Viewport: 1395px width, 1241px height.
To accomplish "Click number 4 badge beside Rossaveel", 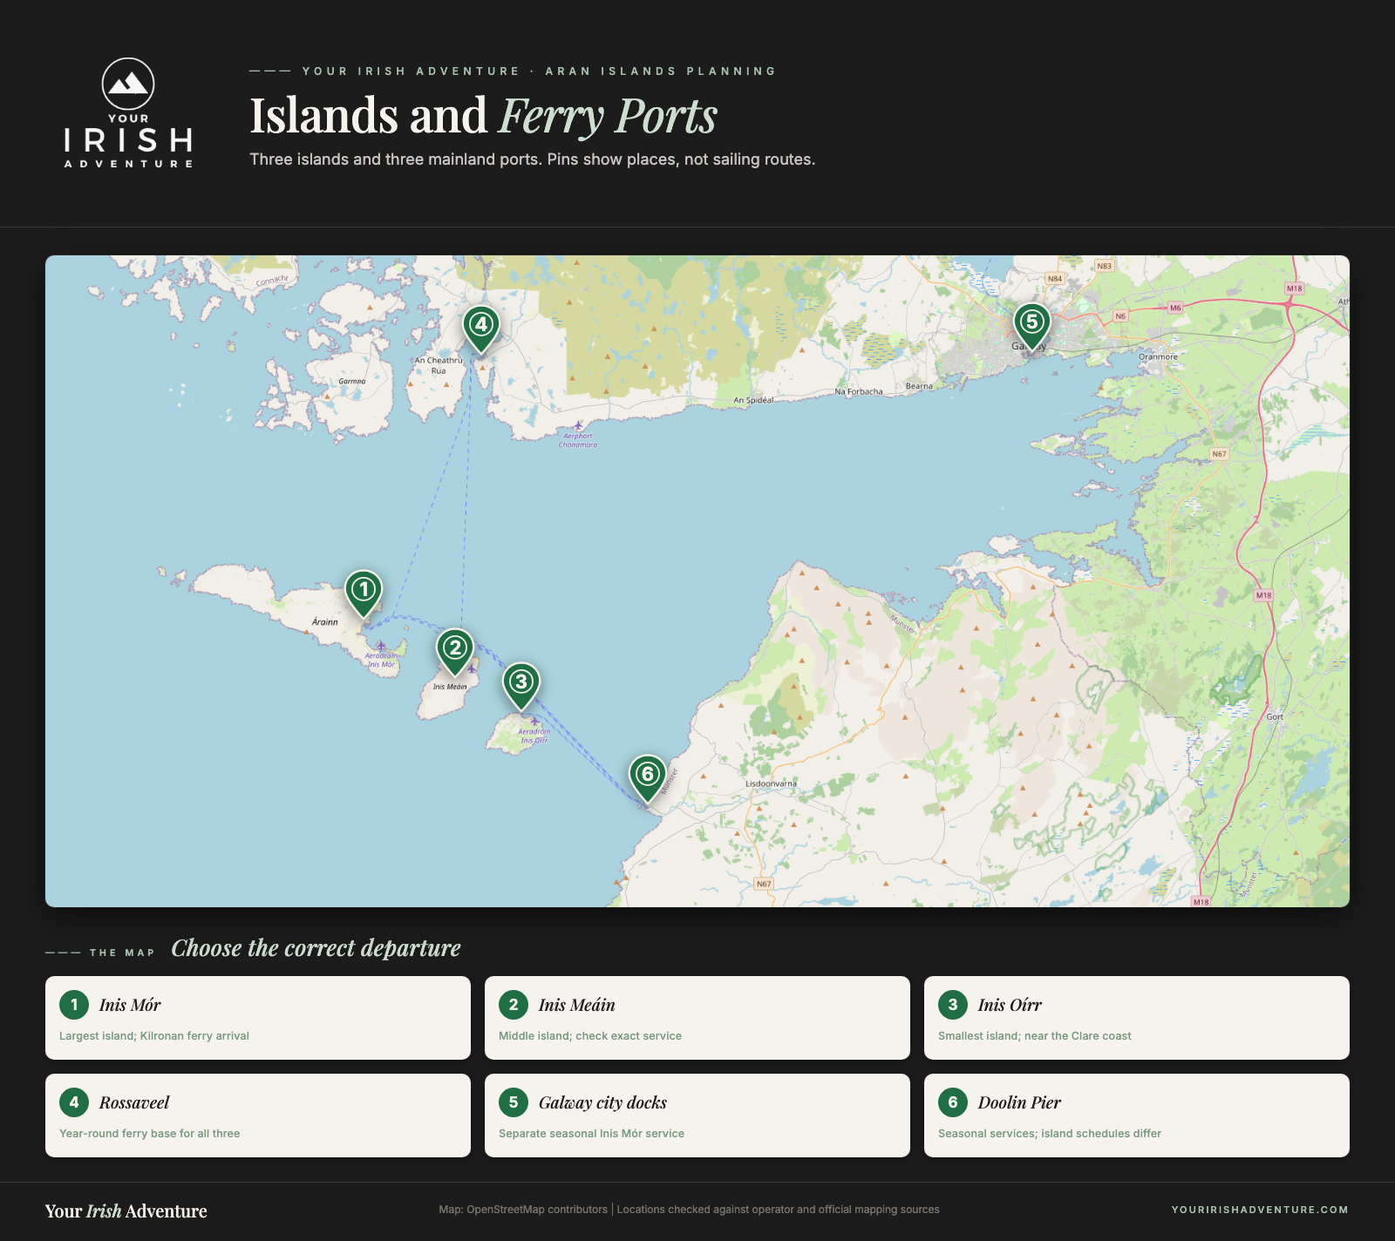I will [x=74, y=1102].
